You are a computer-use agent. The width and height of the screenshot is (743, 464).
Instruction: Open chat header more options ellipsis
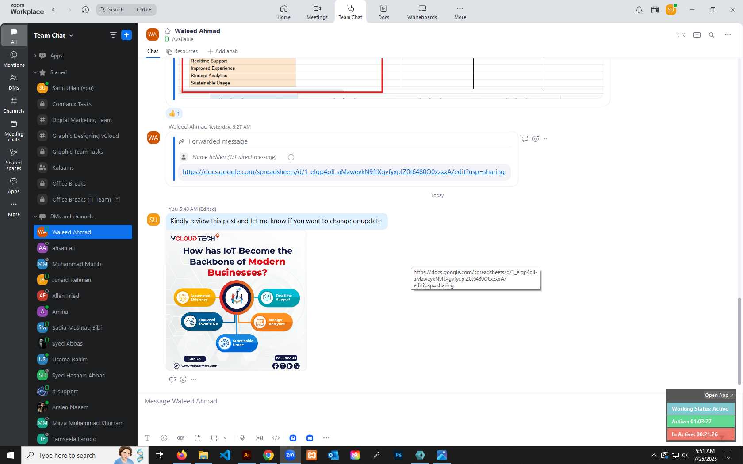pyautogui.click(x=728, y=35)
